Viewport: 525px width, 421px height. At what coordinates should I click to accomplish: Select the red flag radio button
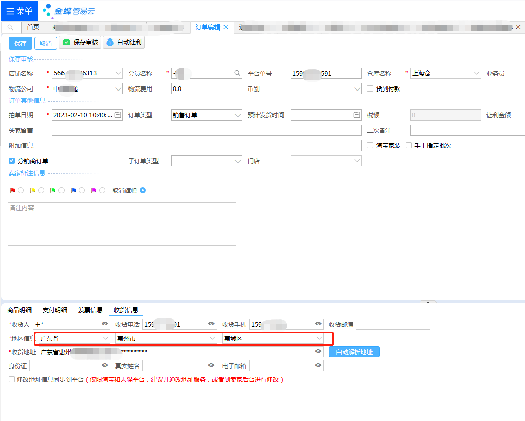click(x=21, y=190)
